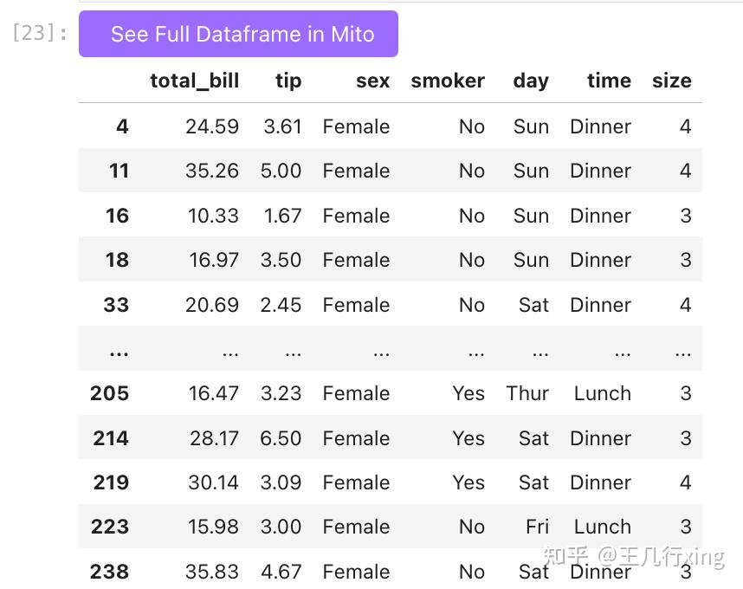Click the cell prompt label [23]:
The image size is (743, 589).
(40, 33)
